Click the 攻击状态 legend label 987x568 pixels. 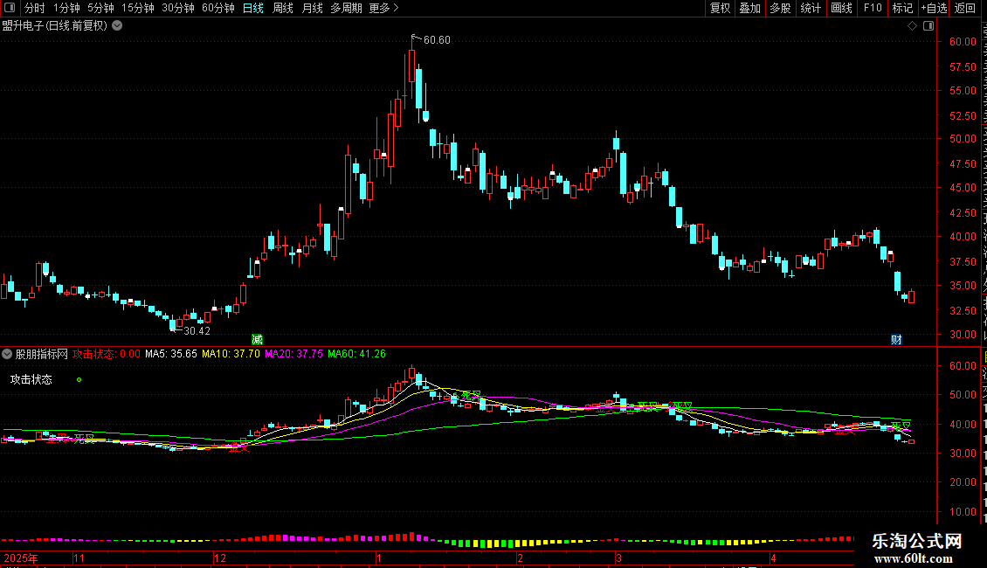point(31,380)
